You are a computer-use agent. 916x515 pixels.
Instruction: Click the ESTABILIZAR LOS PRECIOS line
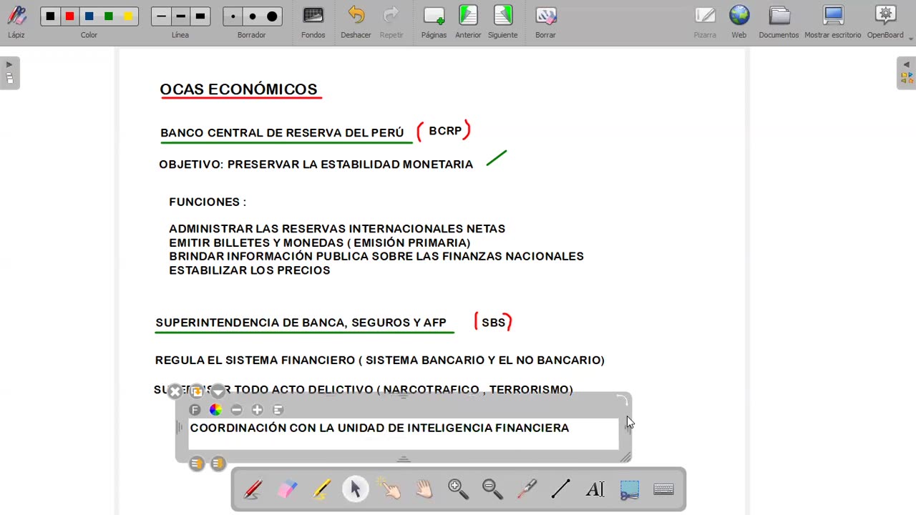tap(250, 270)
